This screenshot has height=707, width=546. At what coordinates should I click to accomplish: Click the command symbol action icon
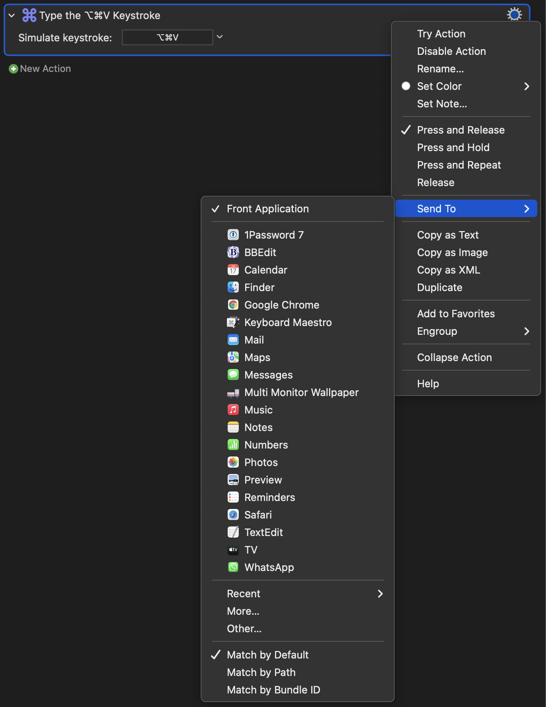29,15
